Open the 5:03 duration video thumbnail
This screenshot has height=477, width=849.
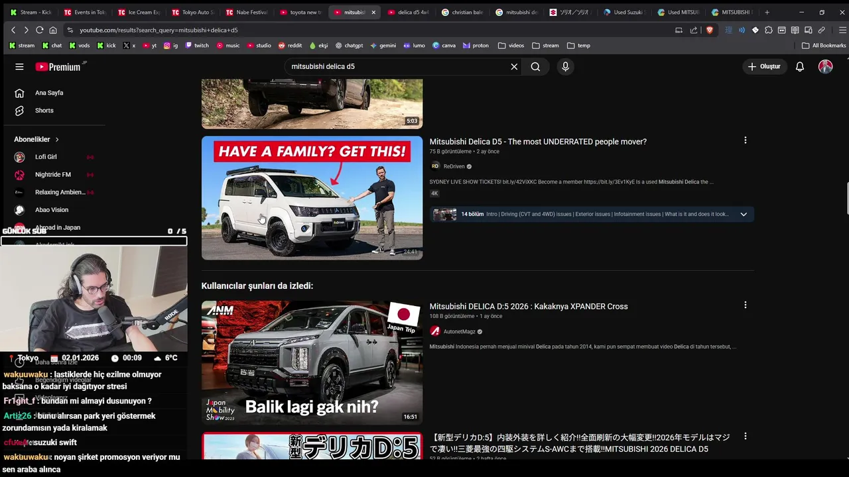[312, 104]
